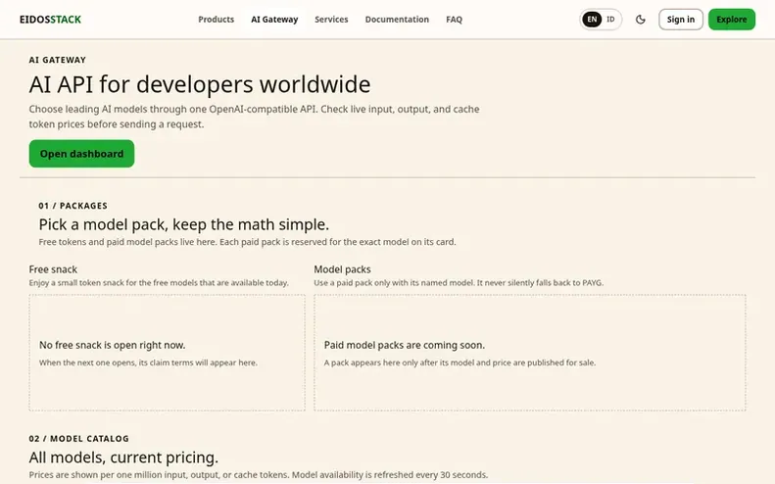Click the '01 / PACKAGES' label
This screenshot has width=775, height=484.
73,206
